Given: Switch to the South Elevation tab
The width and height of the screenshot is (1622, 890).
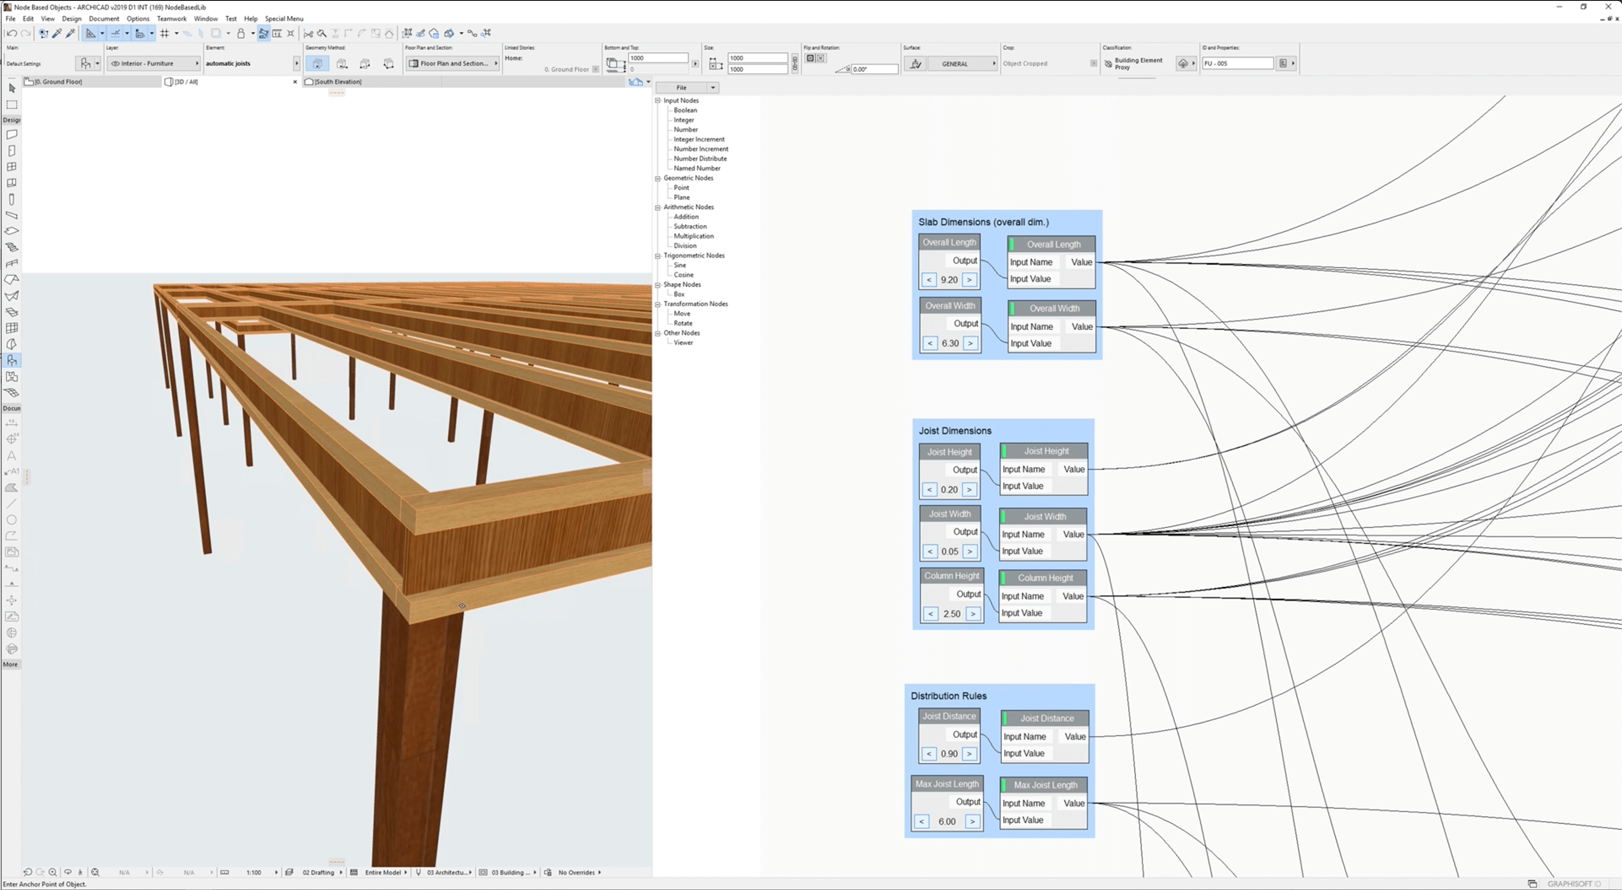Looking at the screenshot, I should coord(338,82).
